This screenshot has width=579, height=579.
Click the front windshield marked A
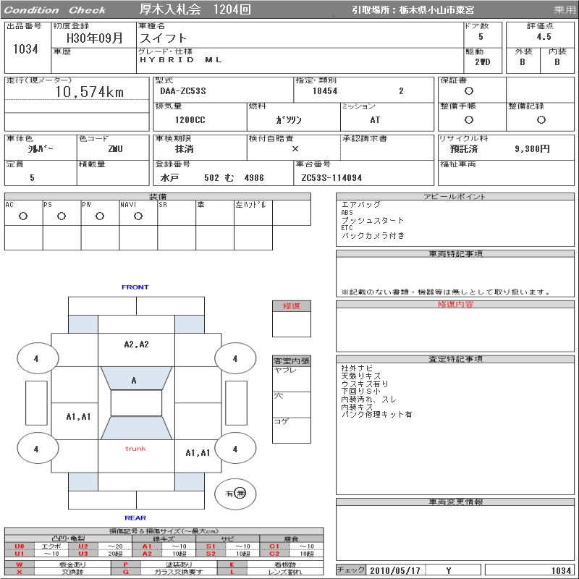tap(135, 379)
